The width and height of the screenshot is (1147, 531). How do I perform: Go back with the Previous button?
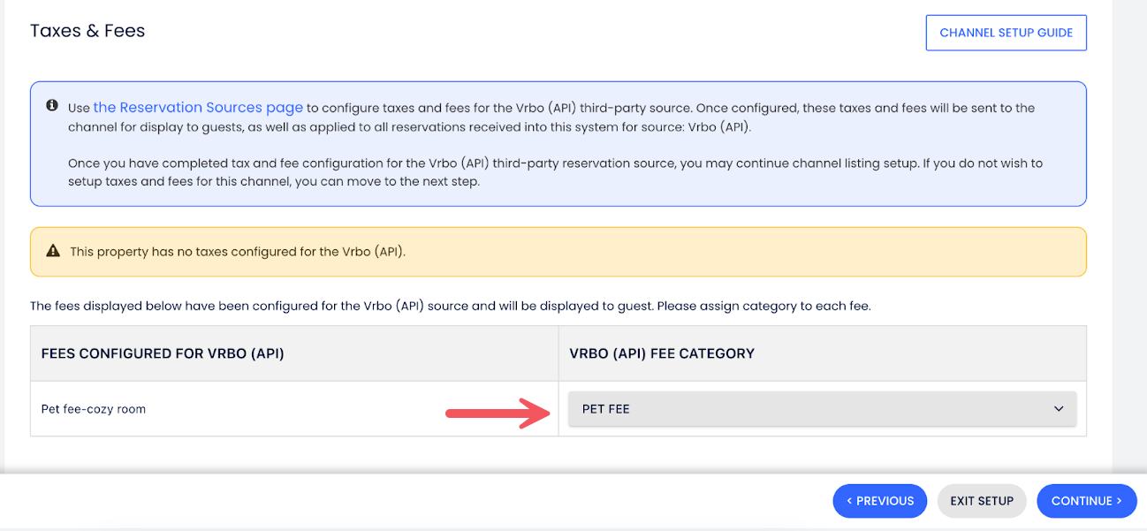879,501
